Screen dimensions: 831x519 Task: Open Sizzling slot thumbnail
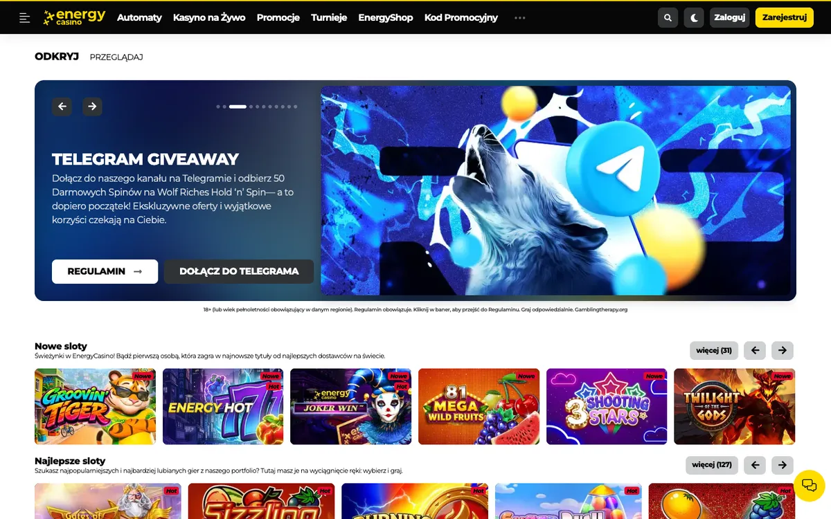(x=261, y=501)
